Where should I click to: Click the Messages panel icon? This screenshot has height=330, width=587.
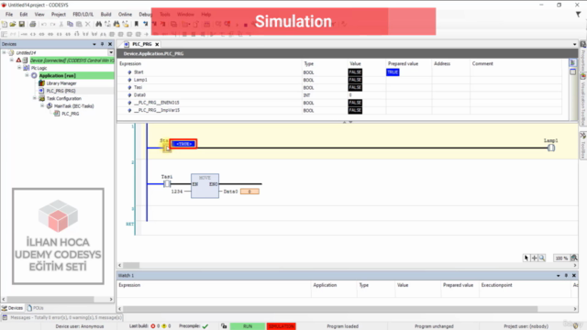(5, 317)
